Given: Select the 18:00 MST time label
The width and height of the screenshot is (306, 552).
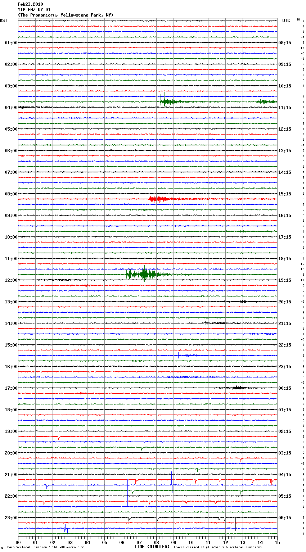Looking at the screenshot, I should click(11, 410).
